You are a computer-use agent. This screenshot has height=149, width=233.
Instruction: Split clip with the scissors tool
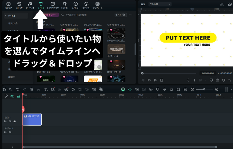[39, 89]
